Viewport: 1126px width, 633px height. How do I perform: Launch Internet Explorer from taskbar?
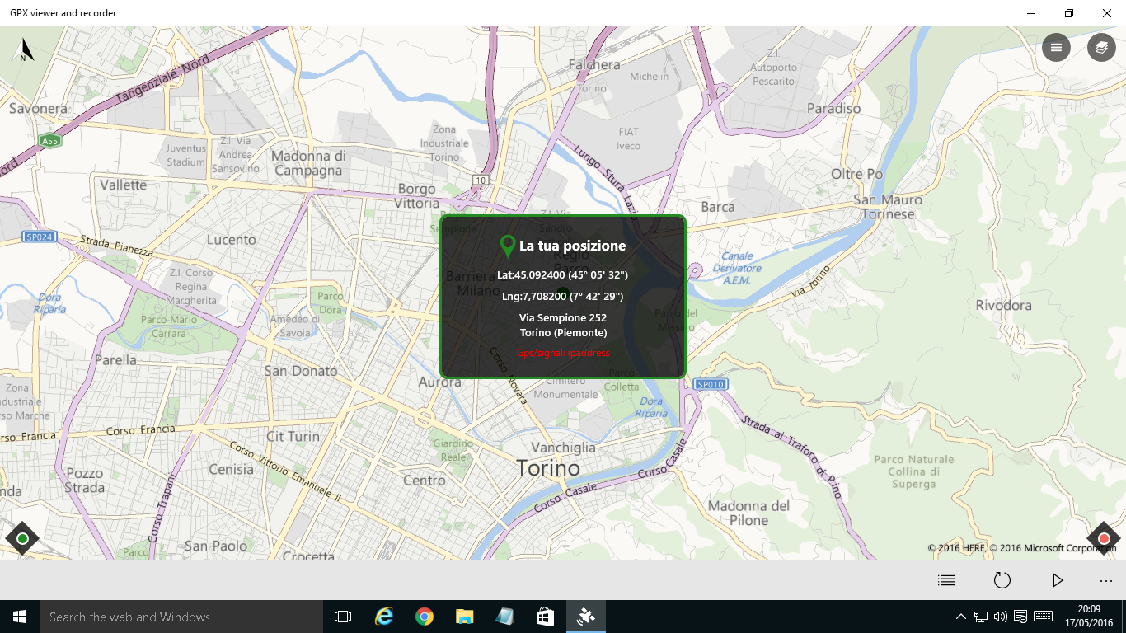383,617
